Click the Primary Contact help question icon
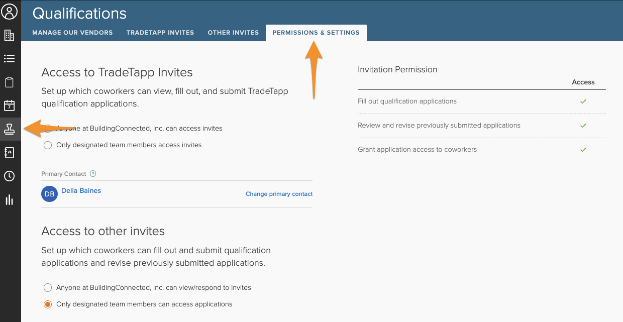The image size is (623, 322). tap(93, 174)
